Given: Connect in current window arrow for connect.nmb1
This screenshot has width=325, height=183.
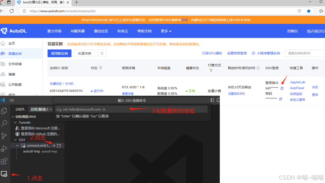Looking at the screenshot, I should pos(54,146).
